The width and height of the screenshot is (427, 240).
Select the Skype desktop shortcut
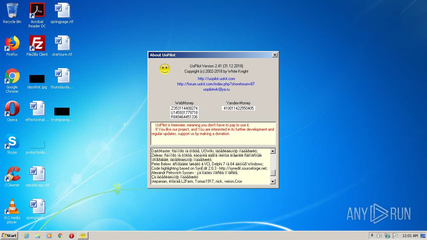coord(12,144)
